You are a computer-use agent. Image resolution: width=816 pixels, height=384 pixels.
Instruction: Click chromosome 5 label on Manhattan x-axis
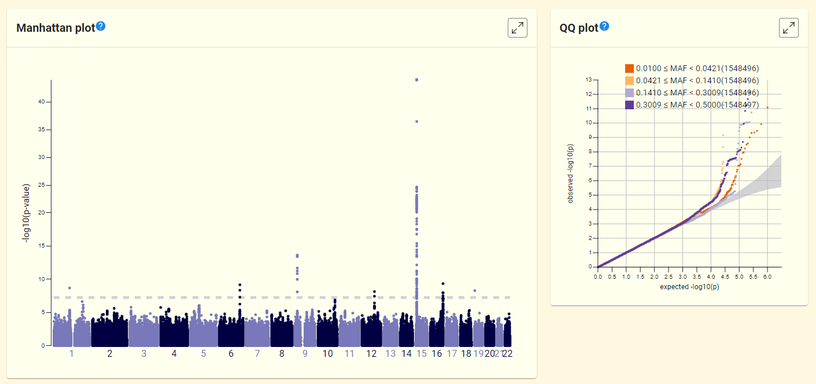pyautogui.click(x=204, y=353)
